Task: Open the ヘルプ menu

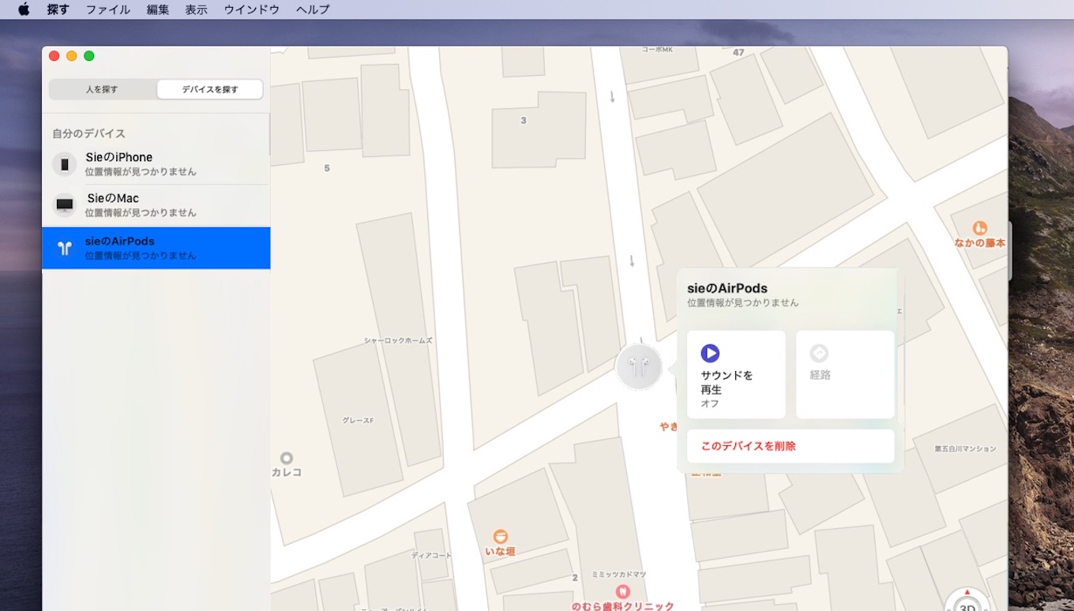Action: [313, 9]
